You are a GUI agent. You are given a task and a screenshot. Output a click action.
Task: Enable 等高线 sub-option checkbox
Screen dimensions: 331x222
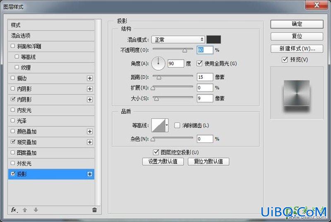click(17, 57)
